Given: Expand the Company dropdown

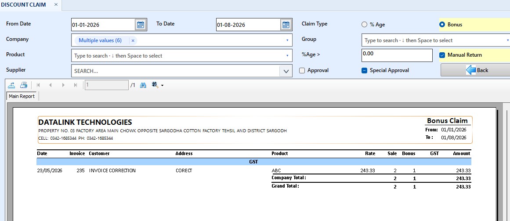Looking at the screenshot, I should 287,40.
